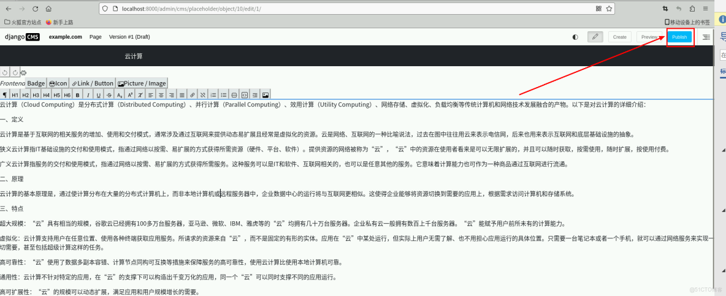
Task: Open Version #1 (Draft) menu
Action: (129, 37)
